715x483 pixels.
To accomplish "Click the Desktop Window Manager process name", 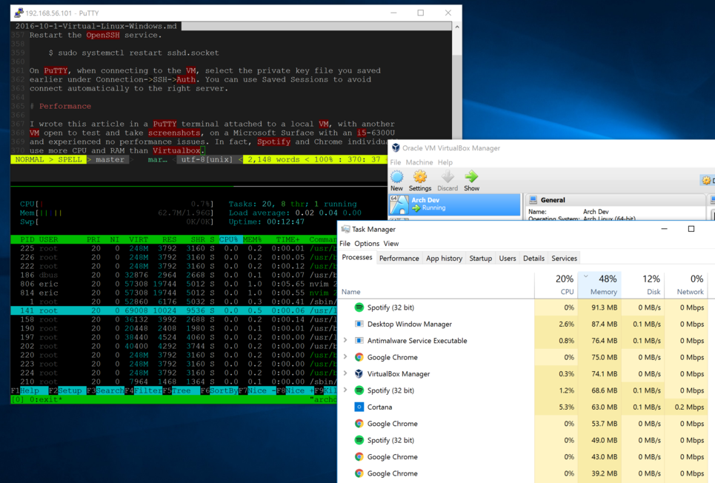I will click(410, 324).
